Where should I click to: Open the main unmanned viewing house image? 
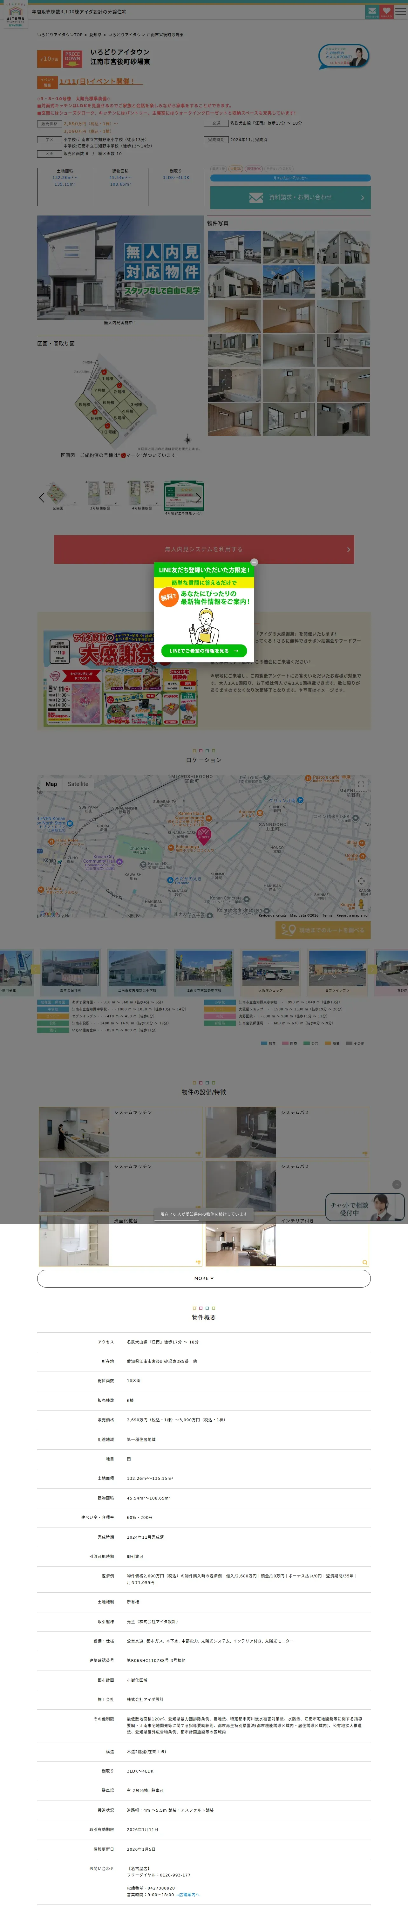pos(120,267)
